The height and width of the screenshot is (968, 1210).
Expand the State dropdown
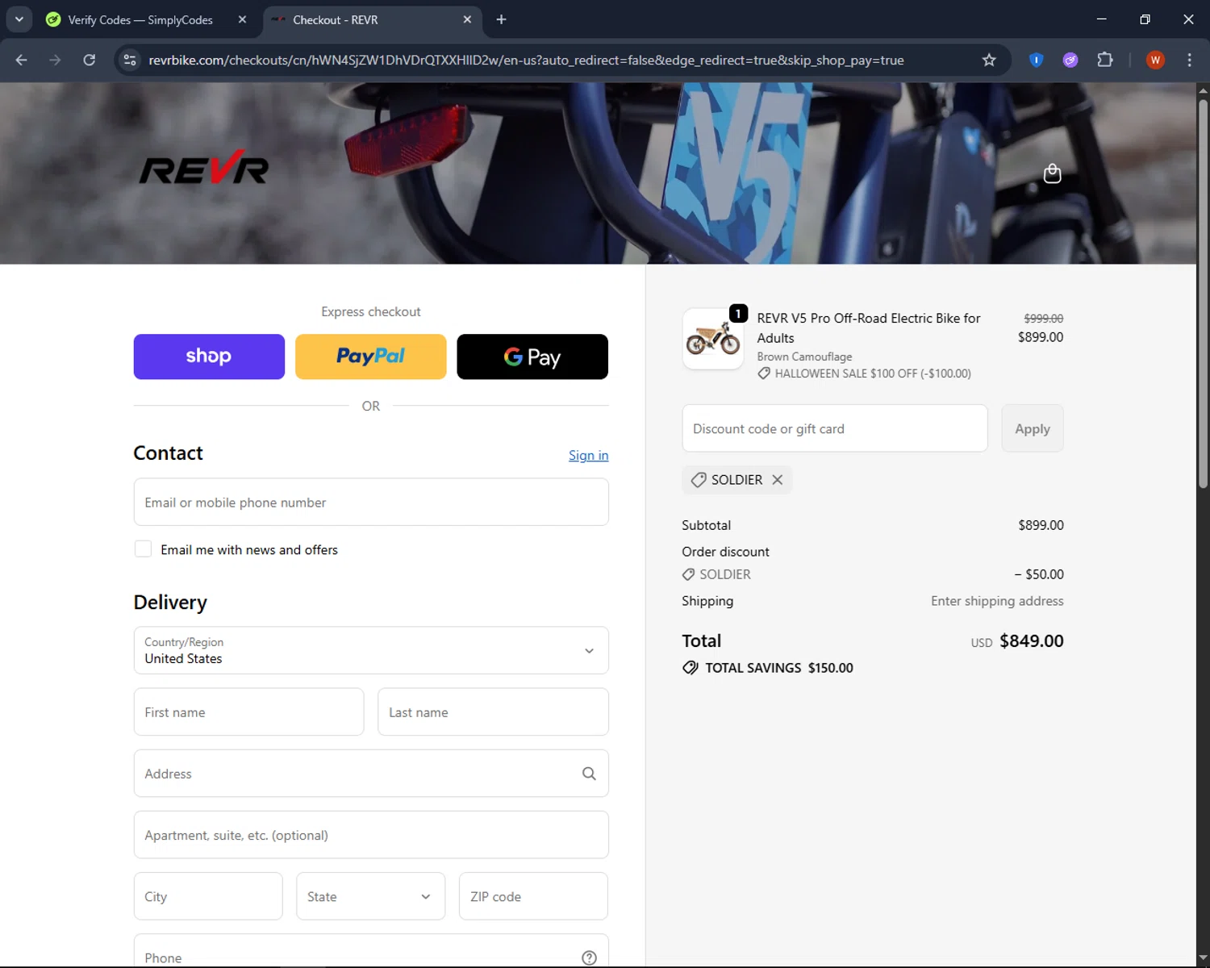[x=371, y=896]
